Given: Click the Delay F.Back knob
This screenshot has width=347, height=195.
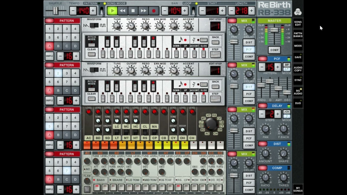Looking at the screenshot, I should [283, 129].
